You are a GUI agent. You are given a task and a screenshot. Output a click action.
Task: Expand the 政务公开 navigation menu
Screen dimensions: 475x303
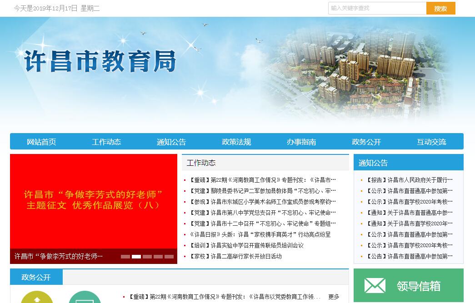pos(366,142)
